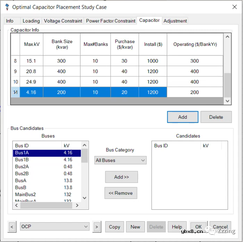Screen dimensions: 243x242
Task: Select the Loading tab
Action: (31, 21)
